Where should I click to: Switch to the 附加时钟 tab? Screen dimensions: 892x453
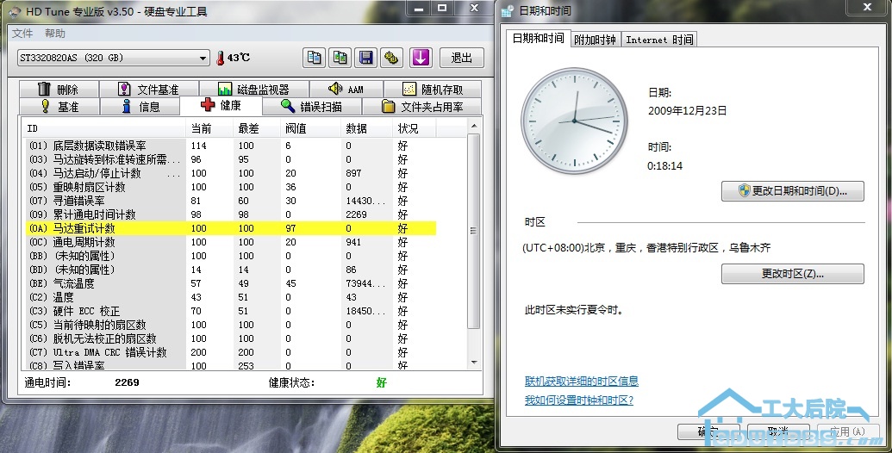point(595,40)
